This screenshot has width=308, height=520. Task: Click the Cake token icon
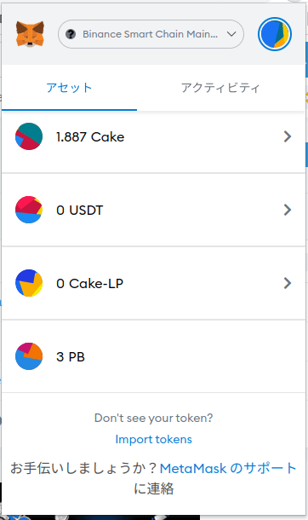[29, 136]
